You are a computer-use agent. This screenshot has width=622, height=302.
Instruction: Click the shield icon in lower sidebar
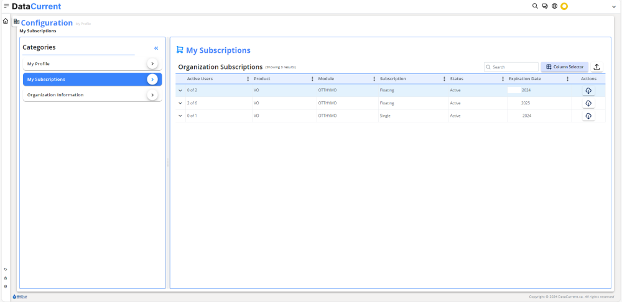pyautogui.click(x=5, y=286)
